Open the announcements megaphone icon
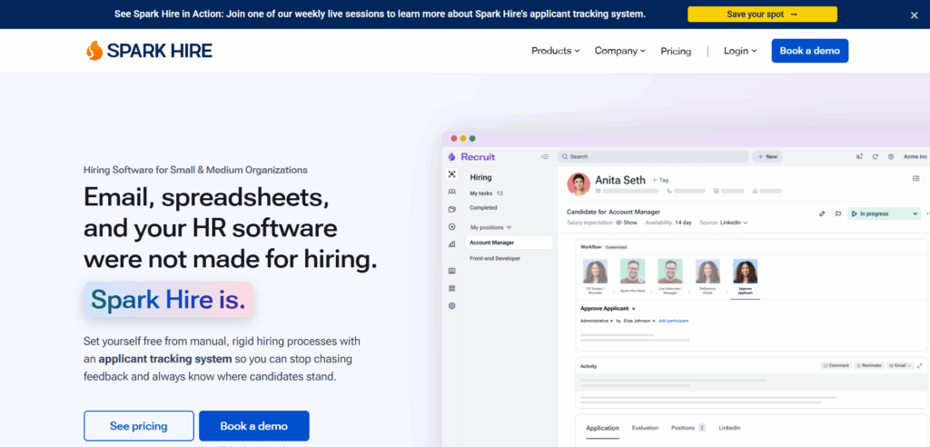 (859, 156)
